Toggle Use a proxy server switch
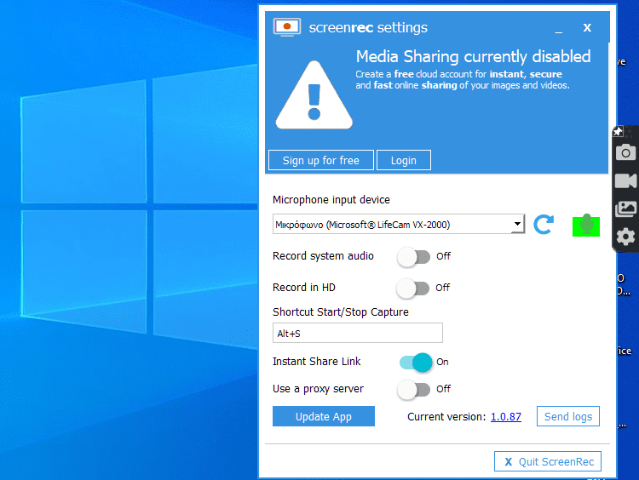 [x=413, y=390]
